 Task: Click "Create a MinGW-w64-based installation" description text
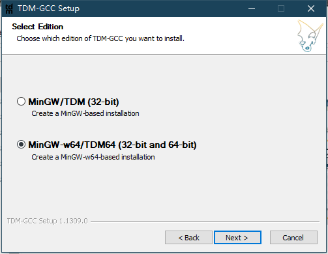coord(93,157)
